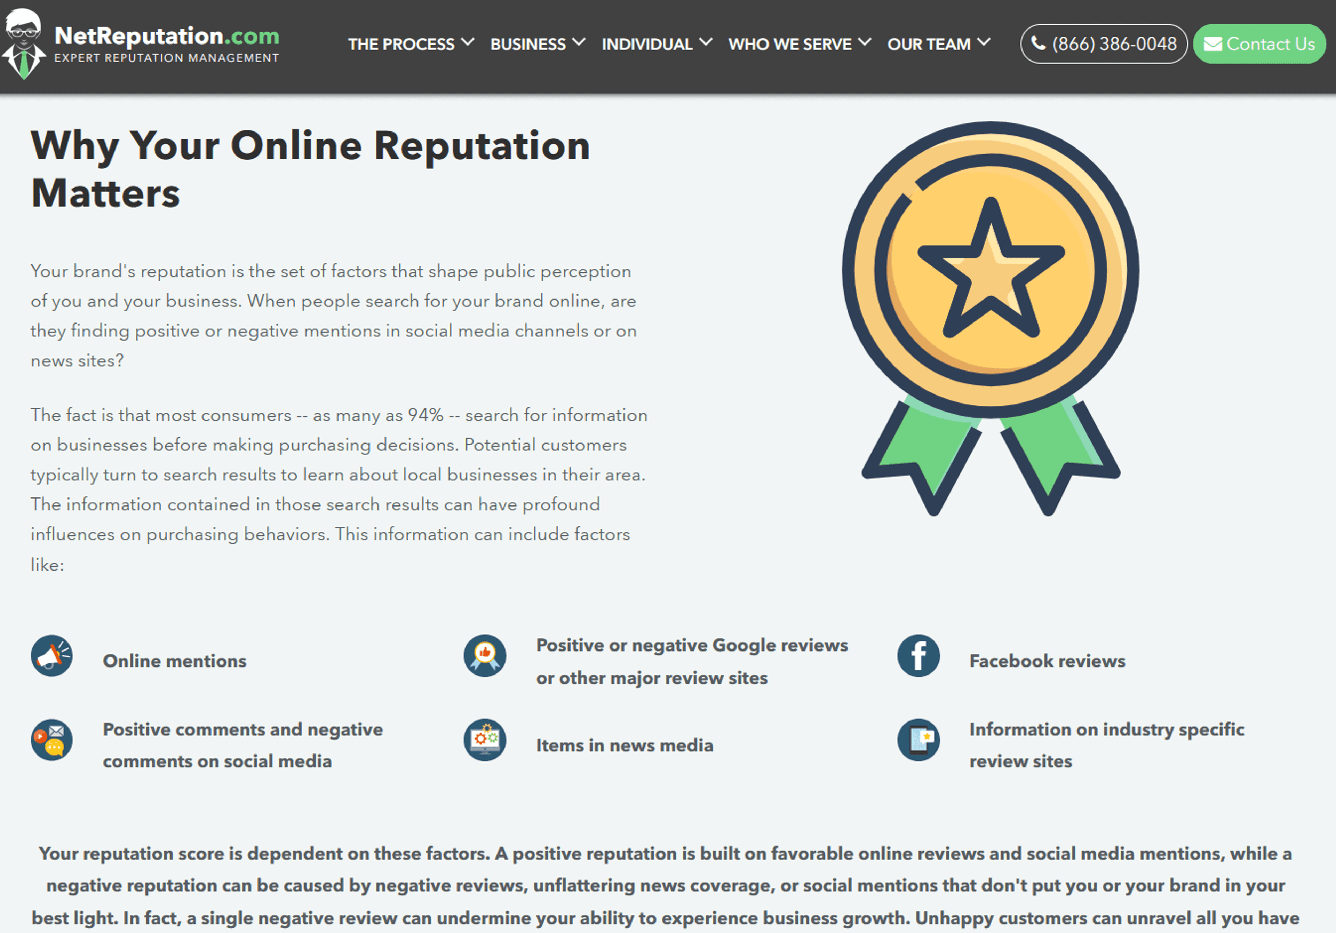The width and height of the screenshot is (1336, 933).
Task: Click the NetReputation mascot logo icon
Action: tap(23, 44)
